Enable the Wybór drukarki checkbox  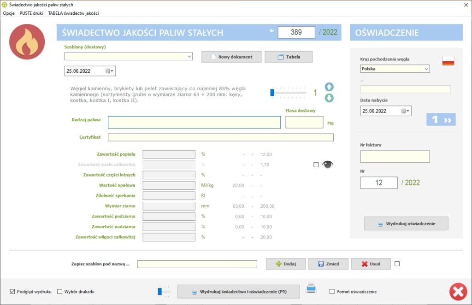tap(60, 292)
